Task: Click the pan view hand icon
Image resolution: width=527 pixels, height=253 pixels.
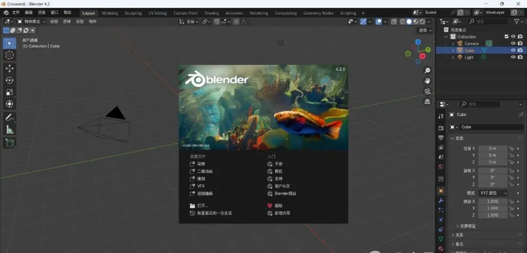Action: 427,81
